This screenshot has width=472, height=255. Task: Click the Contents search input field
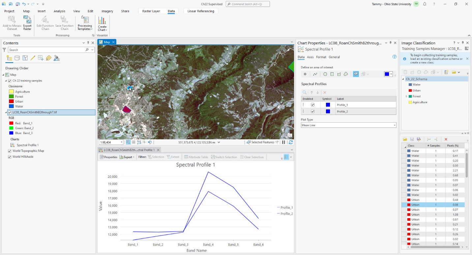point(46,50)
